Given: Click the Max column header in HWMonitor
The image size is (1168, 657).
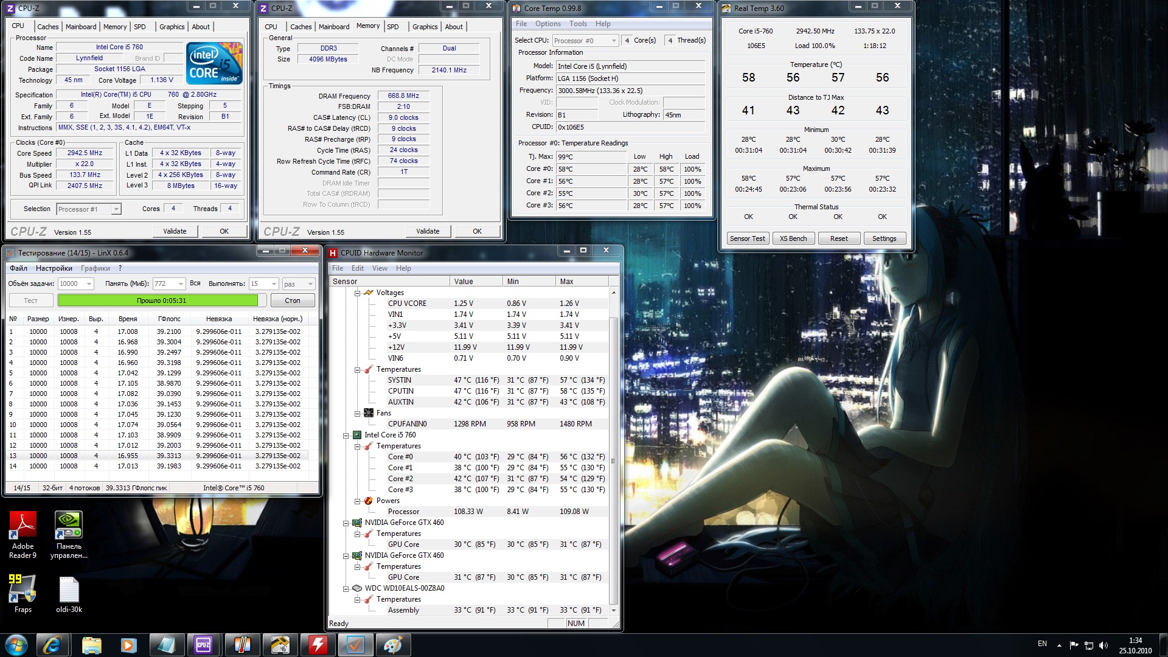Looking at the screenshot, I should pos(582,282).
